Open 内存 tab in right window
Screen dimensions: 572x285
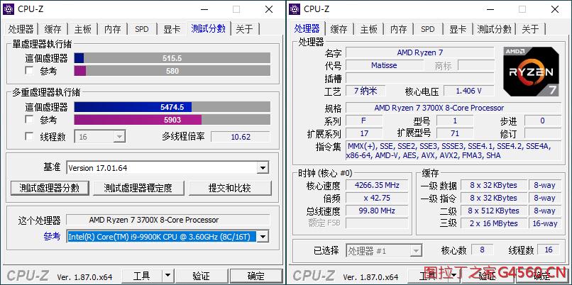tap(398, 29)
